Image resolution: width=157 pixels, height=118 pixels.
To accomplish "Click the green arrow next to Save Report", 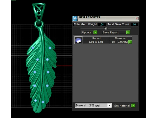I will point(128,32).
